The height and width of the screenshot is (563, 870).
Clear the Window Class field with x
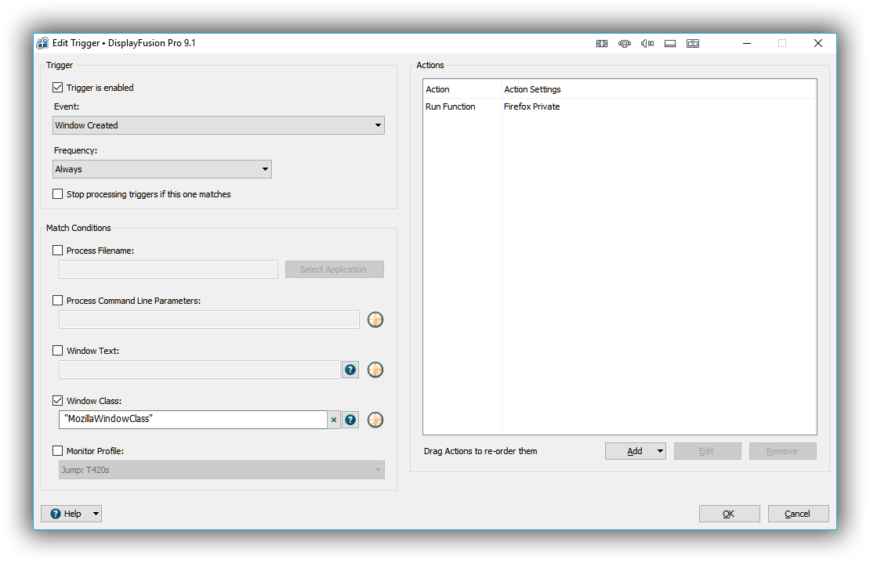click(334, 420)
